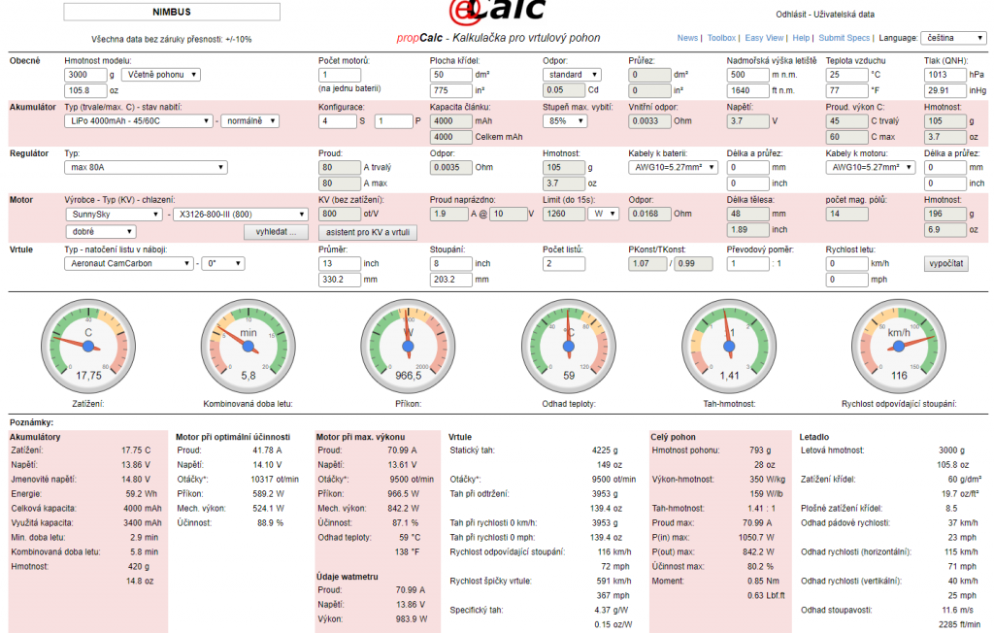The width and height of the screenshot is (994, 633).
Task: Expand the LiPo 4000mAh battery type dropdown
Action: [139, 121]
